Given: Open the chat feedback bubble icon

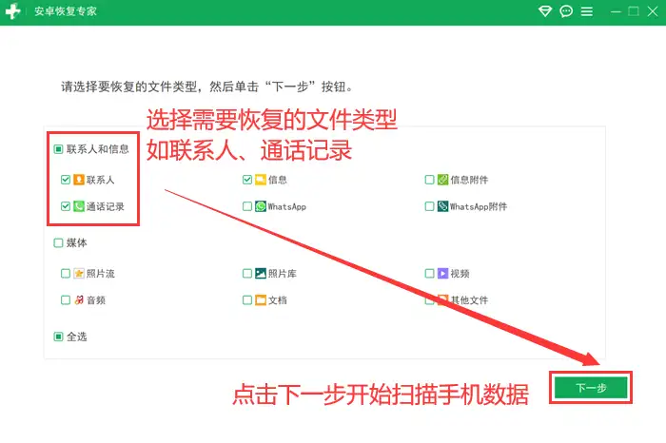Looking at the screenshot, I should [566, 11].
